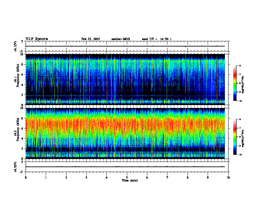
Task: Click the time axis tick label '0'
Action: 26,178
